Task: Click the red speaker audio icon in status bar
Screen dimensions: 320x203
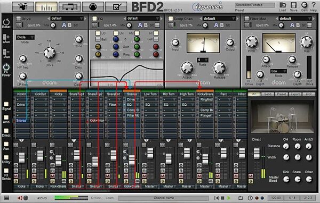Action: pyautogui.click(x=20, y=198)
